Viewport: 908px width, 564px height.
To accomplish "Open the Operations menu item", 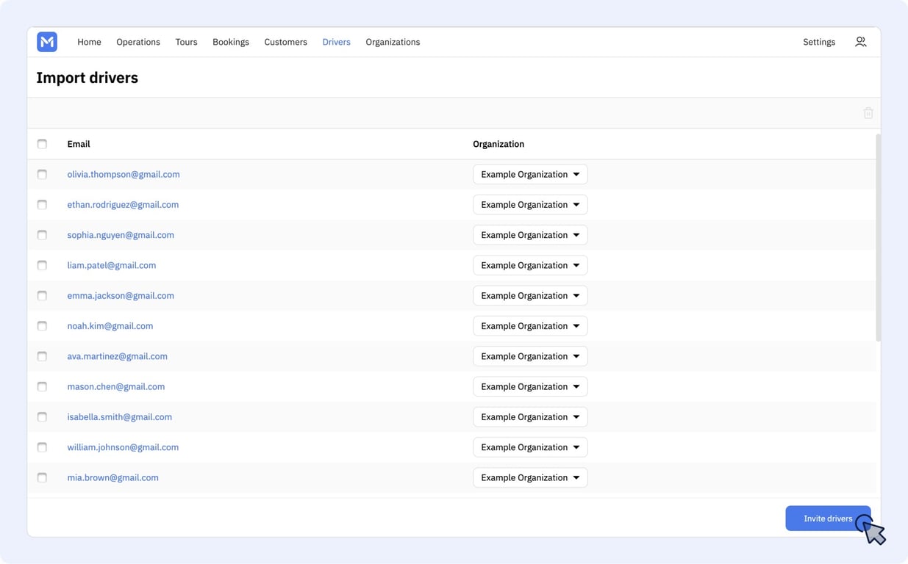I will [138, 42].
